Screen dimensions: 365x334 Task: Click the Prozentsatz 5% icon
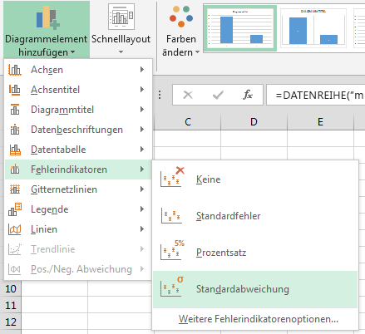[172, 250]
